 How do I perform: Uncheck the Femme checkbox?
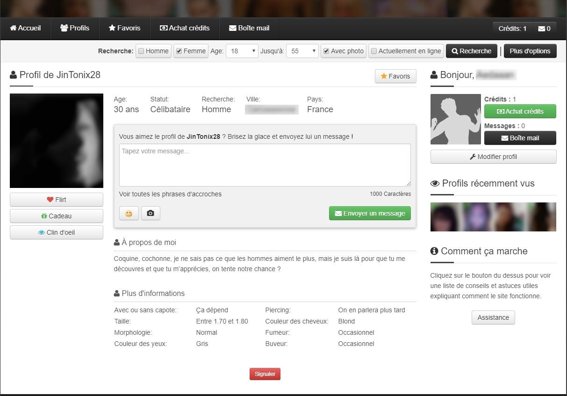[179, 51]
